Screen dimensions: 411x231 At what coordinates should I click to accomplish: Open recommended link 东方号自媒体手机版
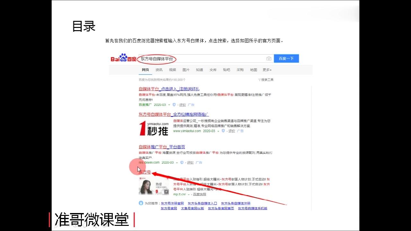[x=252, y=209]
